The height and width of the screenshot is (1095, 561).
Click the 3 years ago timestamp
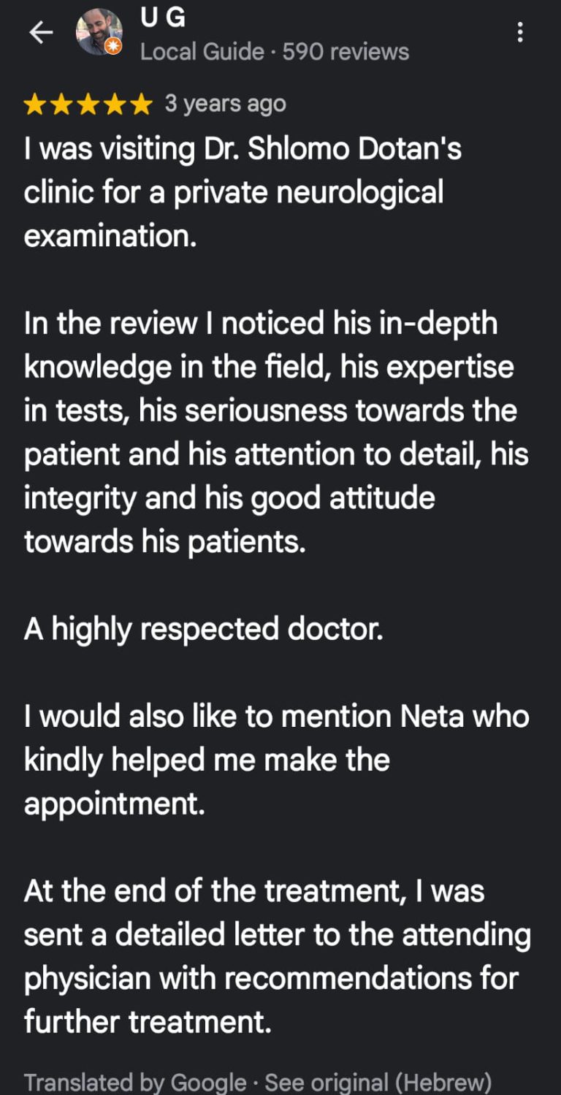click(225, 104)
